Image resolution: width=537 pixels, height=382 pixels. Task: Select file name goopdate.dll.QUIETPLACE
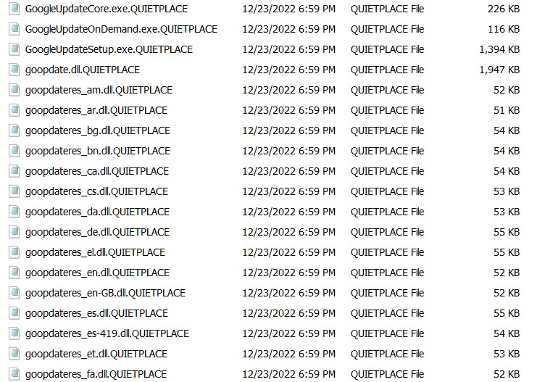coord(83,70)
